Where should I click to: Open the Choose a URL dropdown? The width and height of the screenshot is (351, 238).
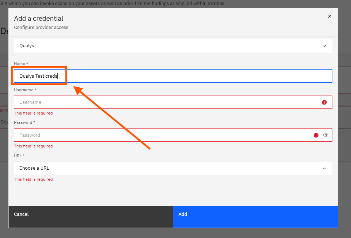pos(173,168)
